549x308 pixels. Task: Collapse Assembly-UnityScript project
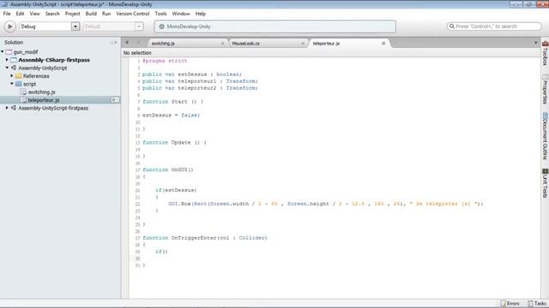(7, 68)
